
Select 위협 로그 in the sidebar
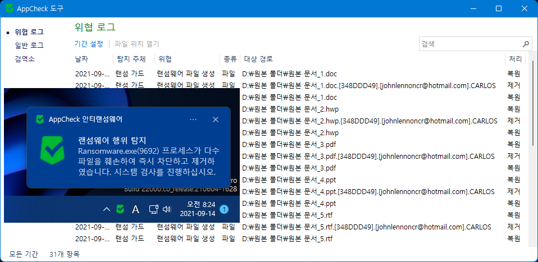29,32
